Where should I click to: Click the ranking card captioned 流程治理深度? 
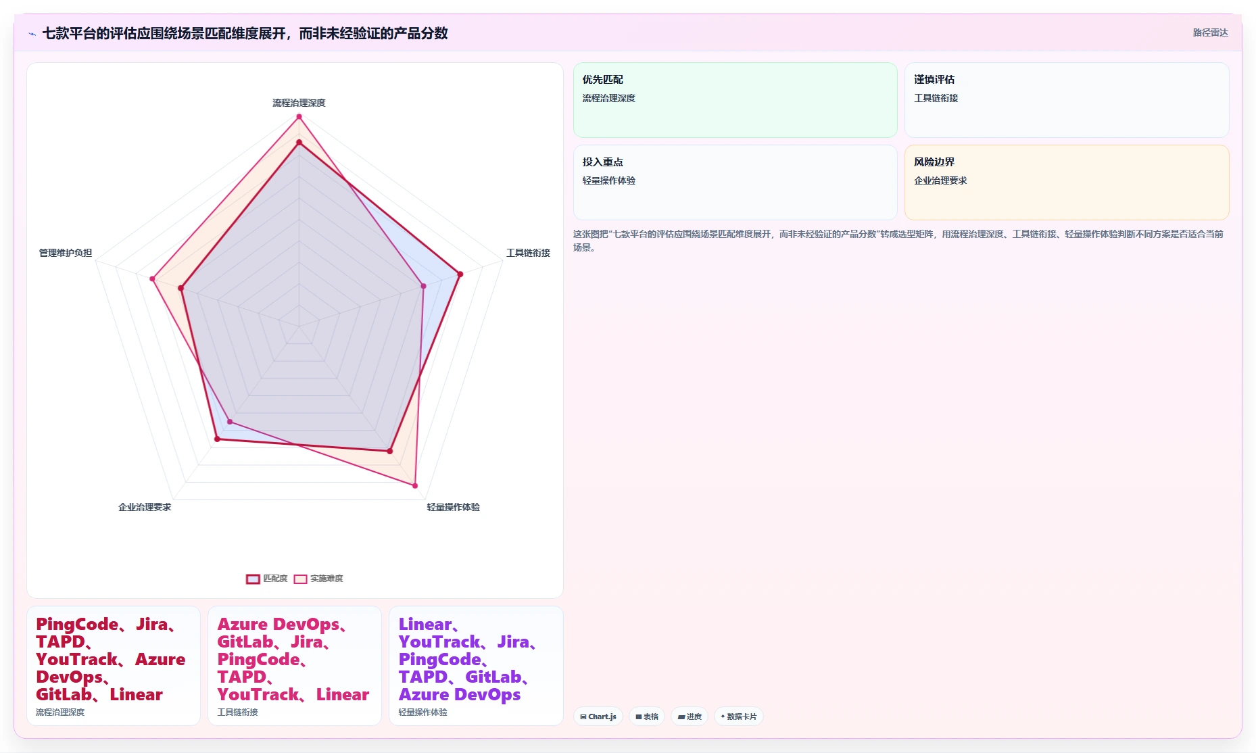coord(114,666)
